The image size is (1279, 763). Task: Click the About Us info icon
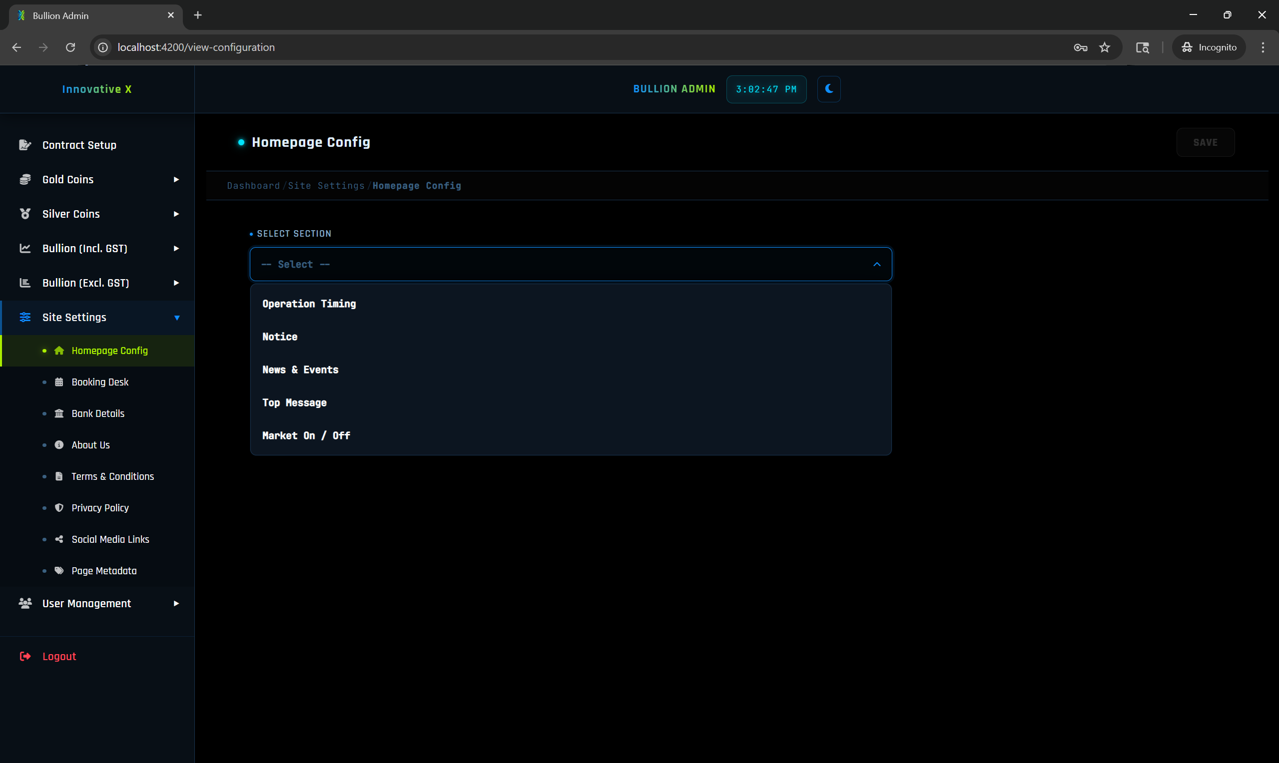click(x=59, y=445)
